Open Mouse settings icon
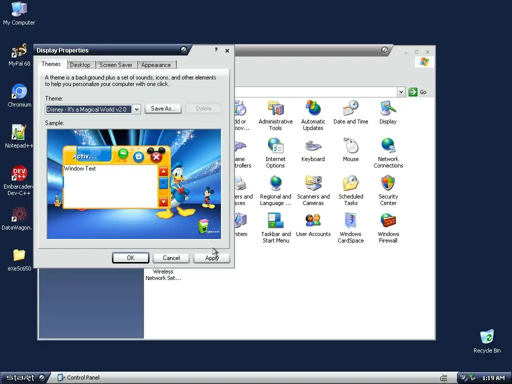Image resolution: width=512 pixels, height=384 pixels. (x=350, y=149)
